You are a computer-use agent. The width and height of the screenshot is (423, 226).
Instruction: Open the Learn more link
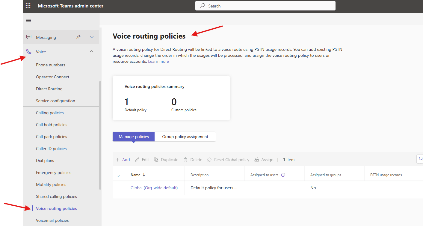tap(158, 61)
